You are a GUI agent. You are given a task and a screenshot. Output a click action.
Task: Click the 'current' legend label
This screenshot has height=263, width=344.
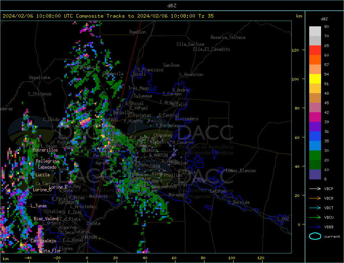(x=332, y=237)
